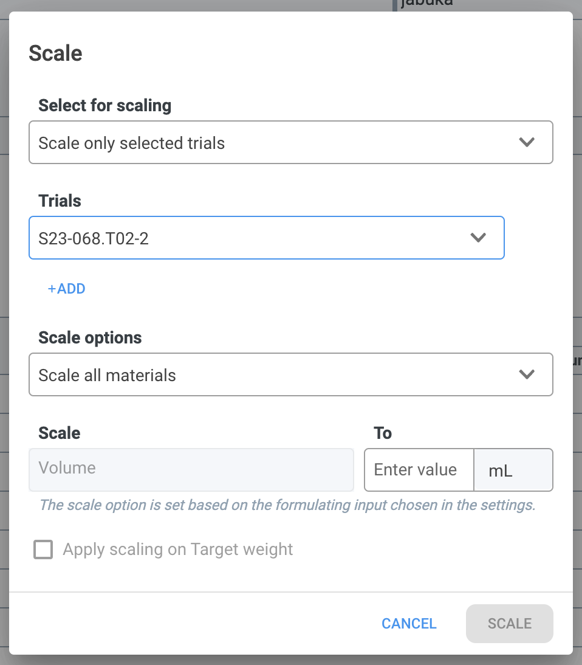Click the chevron arrow in Trials field

tap(478, 238)
